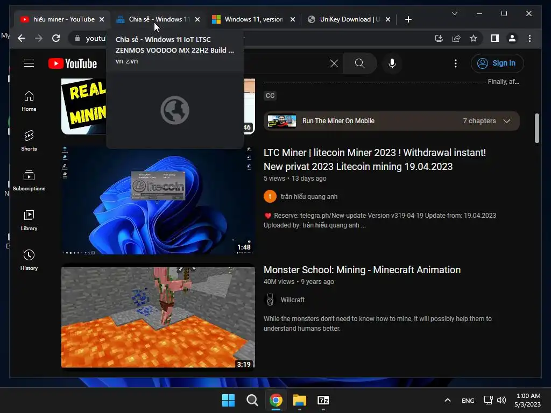The width and height of the screenshot is (551, 413).
Task: Click the 40M views · 9 years ago text
Action: tap(299, 282)
